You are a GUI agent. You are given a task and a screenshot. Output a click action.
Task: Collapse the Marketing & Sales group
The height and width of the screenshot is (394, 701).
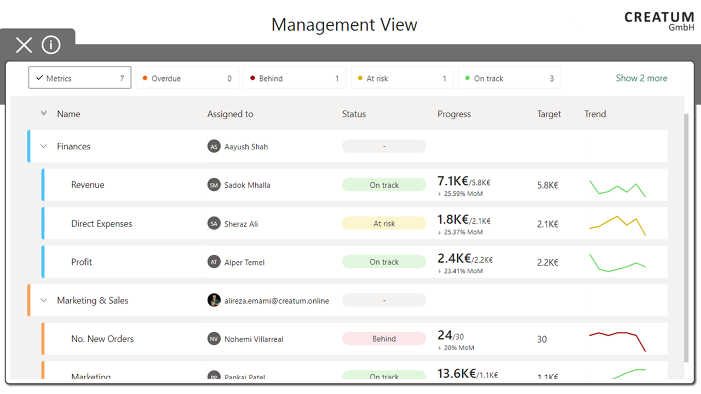tap(44, 300)
